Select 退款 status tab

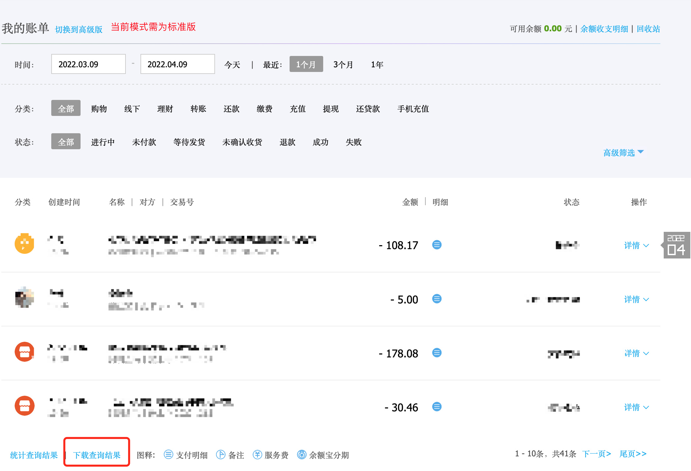click(x=287, y=142)
